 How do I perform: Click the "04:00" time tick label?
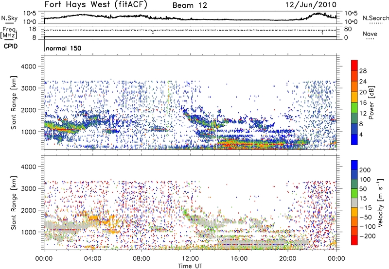(x=92, y=259)
